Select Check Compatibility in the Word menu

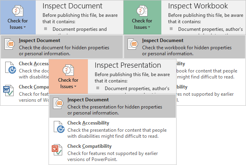tap(25, 93)
